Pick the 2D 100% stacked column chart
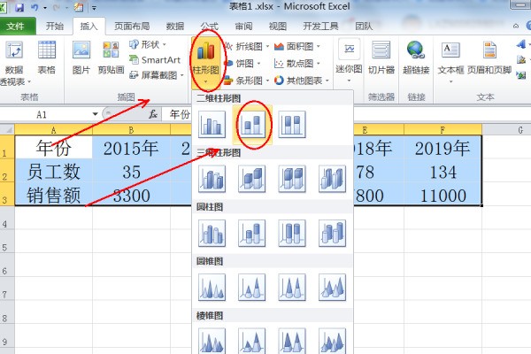The width and height of the screenshot is (531, 354). (x=292, y=125)
